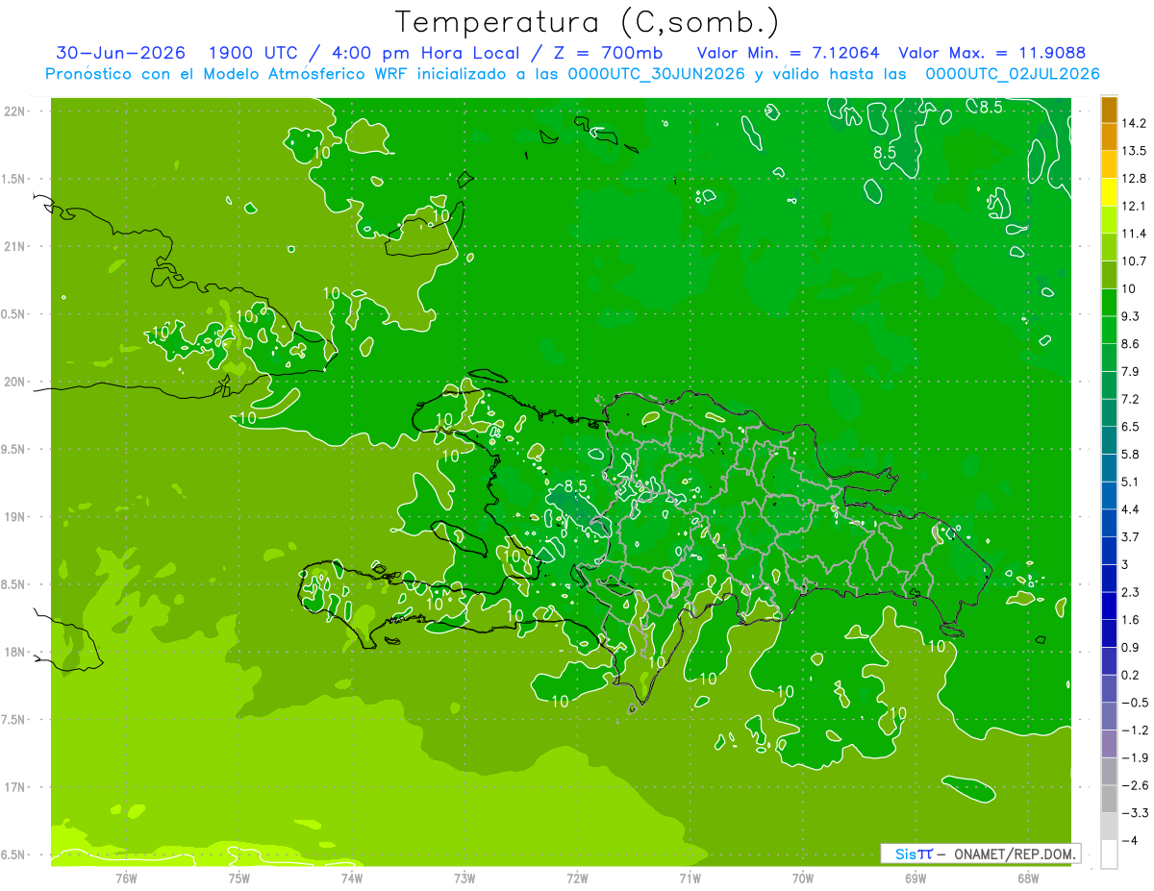Click the '12.1' colorbar value
The image size is (1154, 891).
1134,207
